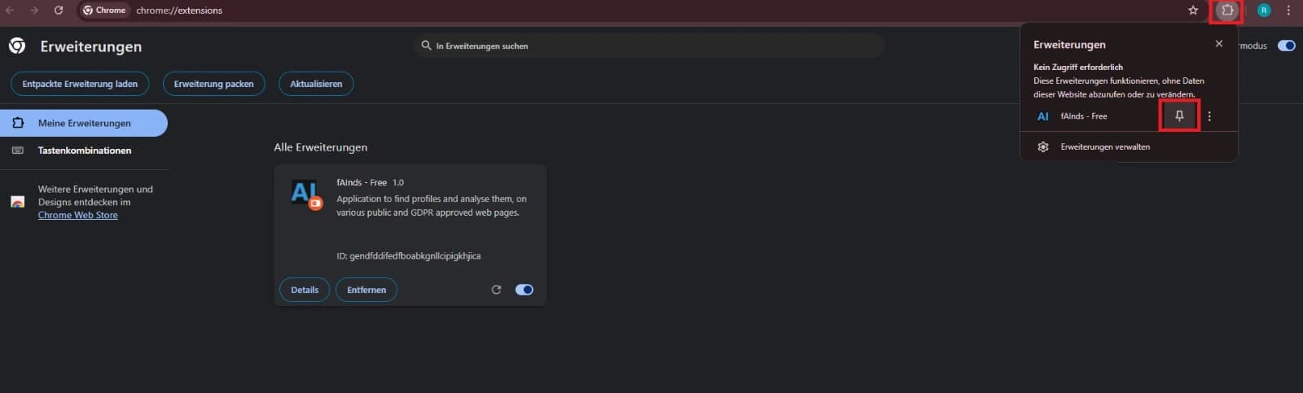Open 'Details' of fAInds extension
This screenshot has height=393, width=1303.
(305, 290)
